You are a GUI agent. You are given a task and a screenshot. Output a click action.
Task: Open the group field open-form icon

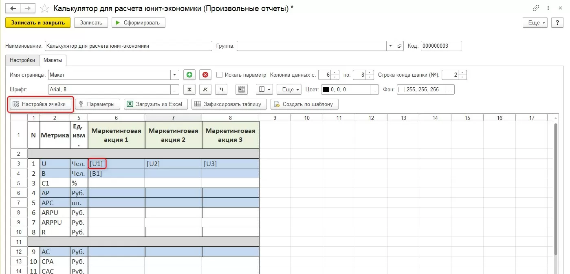click(x=399, y=46)
